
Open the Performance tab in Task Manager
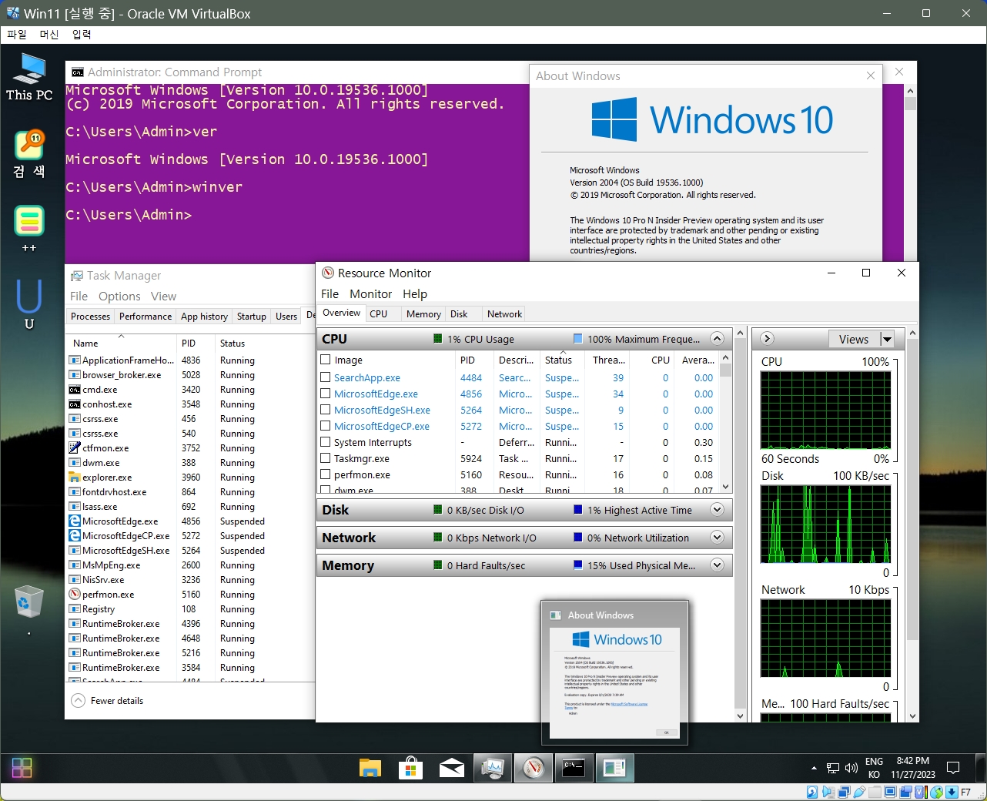(146, 317)
